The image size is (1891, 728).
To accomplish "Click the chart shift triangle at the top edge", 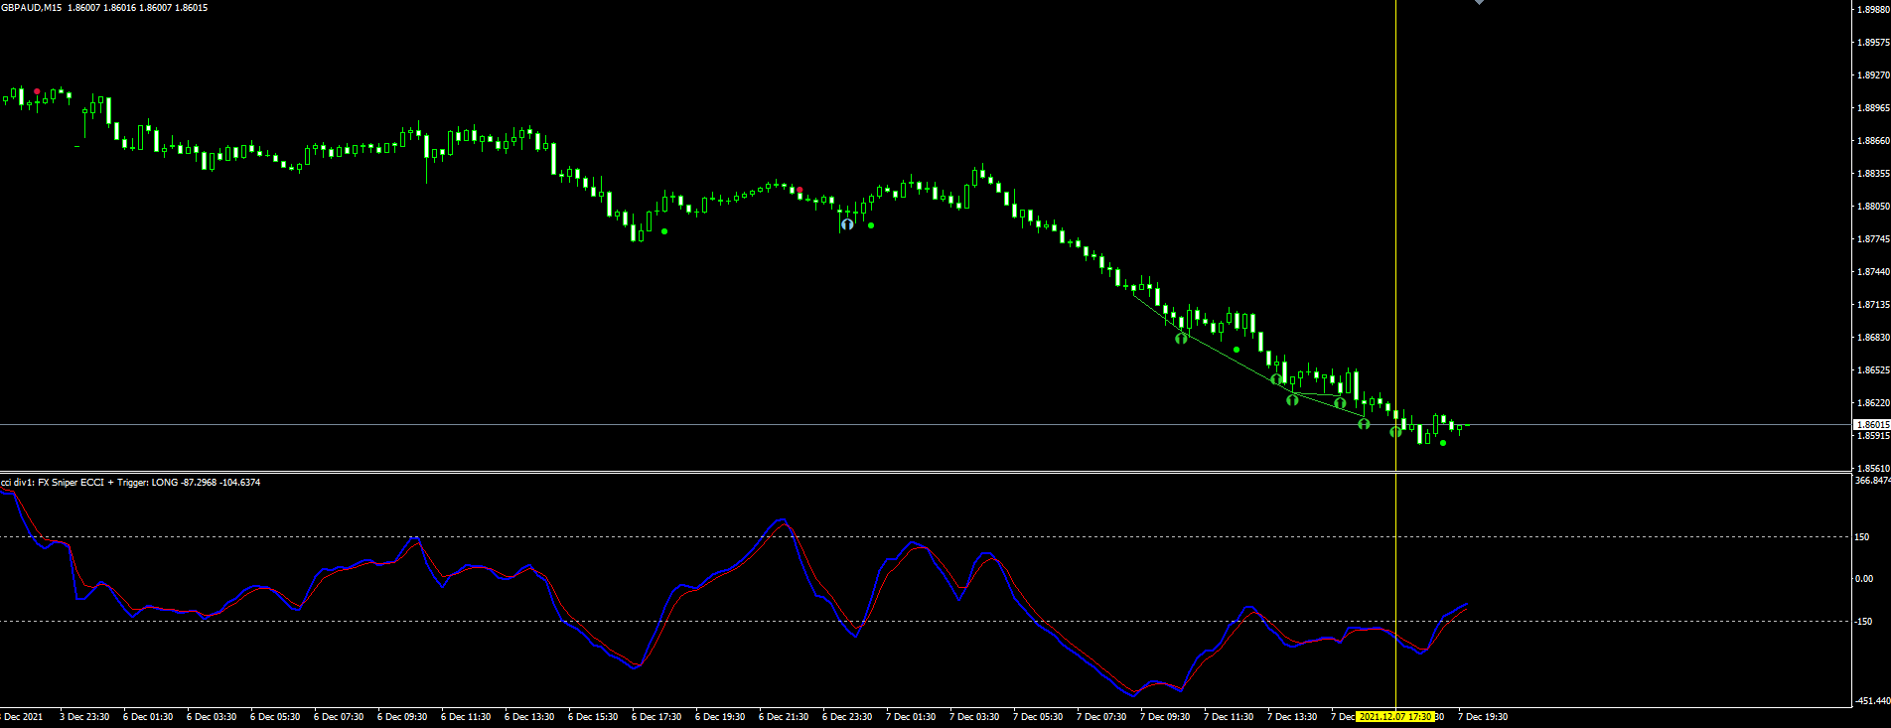I will point(1479,2).
